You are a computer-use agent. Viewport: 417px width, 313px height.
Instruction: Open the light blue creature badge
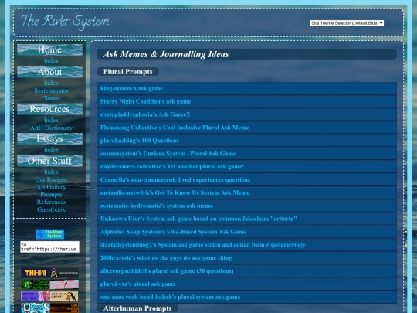pyautogui.click(x=36, y=308)
